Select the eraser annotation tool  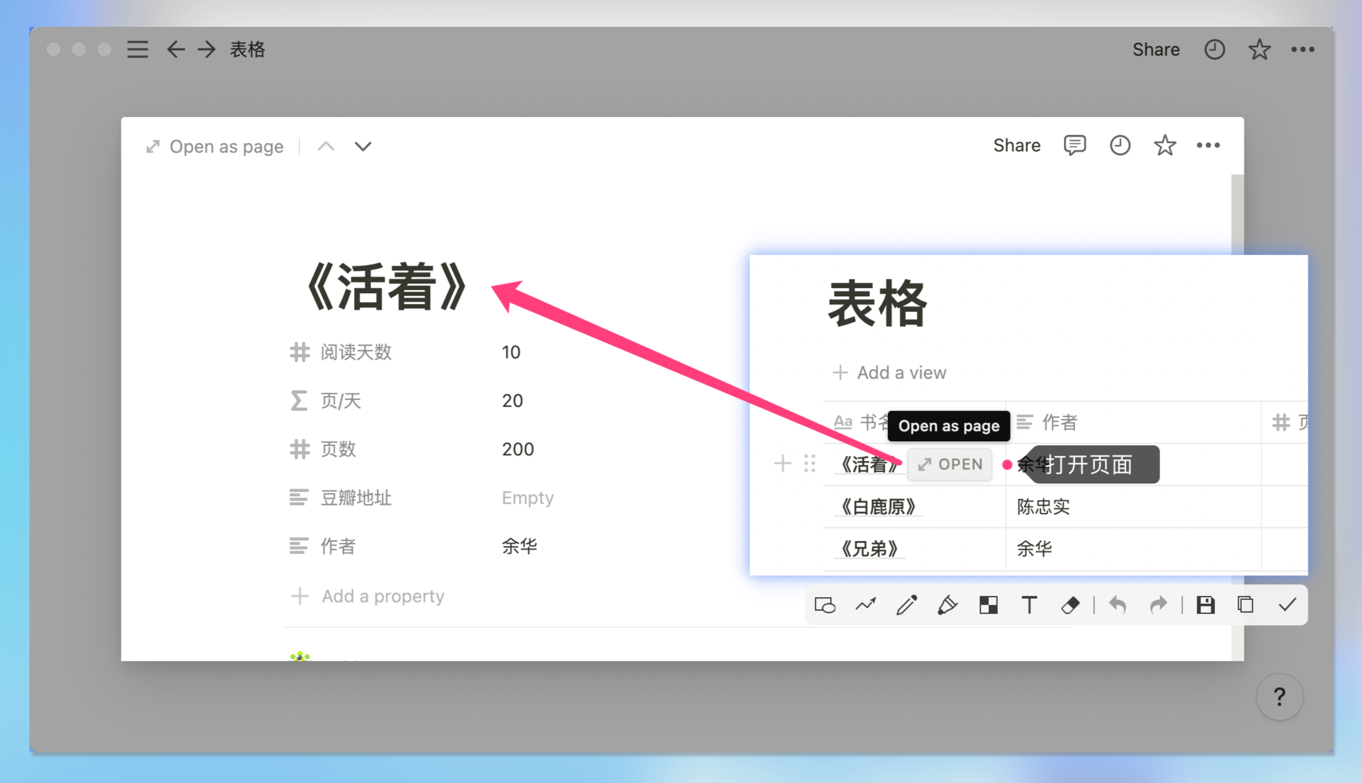click(x=1070, y=605)
